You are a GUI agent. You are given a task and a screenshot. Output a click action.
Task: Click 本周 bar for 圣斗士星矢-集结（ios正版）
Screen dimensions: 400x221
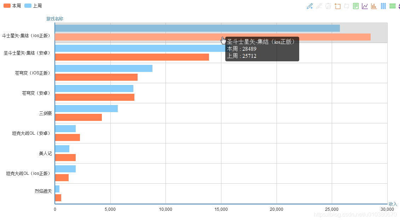213,37
